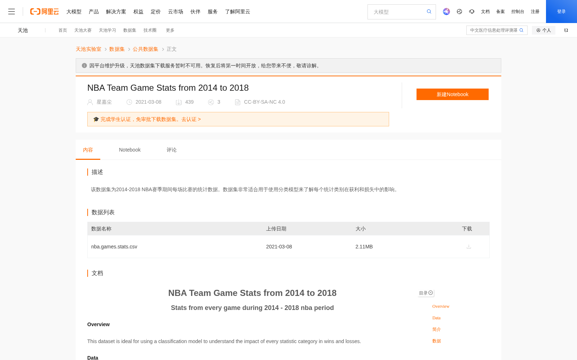Open the 文档 link in header
Viewport: 577px width, 360px height.
pyautogui.click(x=485, y=12)
